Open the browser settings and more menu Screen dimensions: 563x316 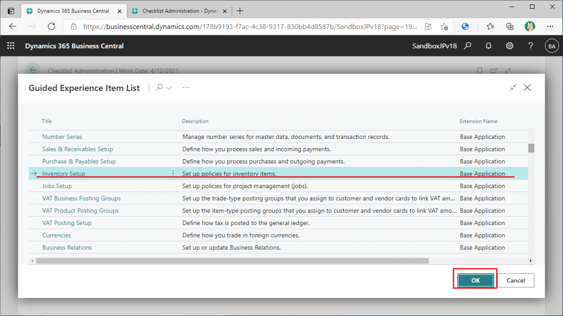550,26
